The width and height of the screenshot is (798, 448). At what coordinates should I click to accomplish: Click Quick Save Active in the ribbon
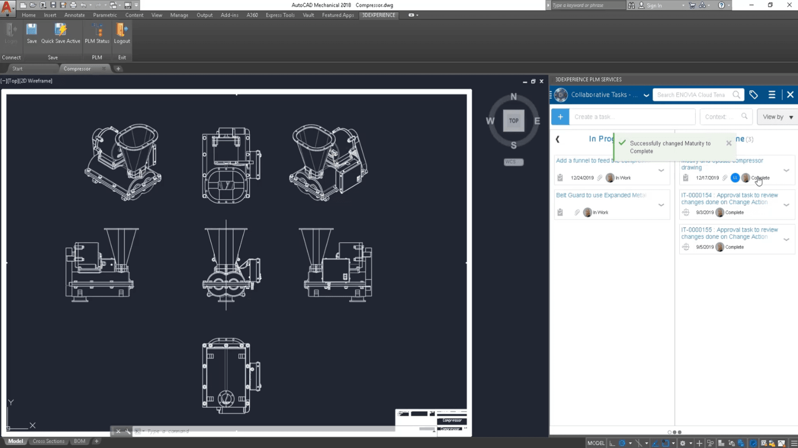(x=61, y=34)
